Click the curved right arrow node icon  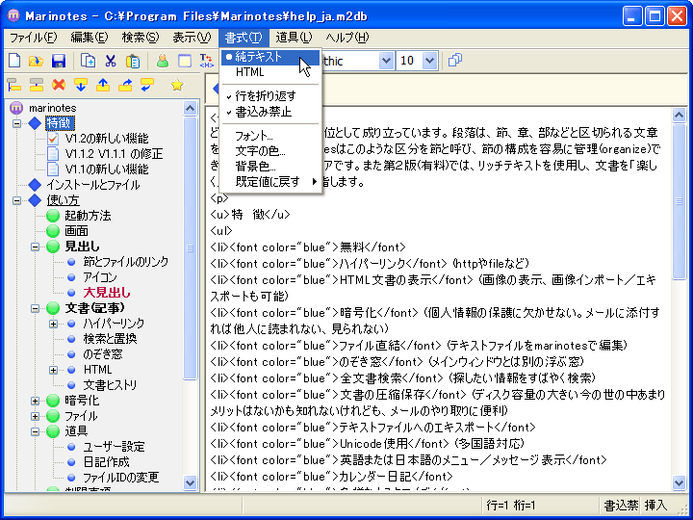125,85
